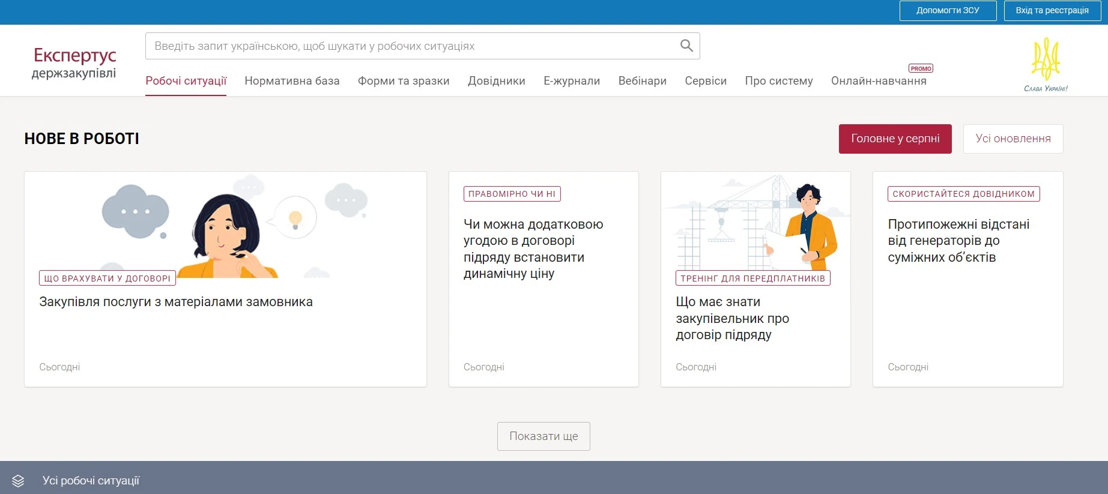This screenshot has height=494, width=1108.
Task: Select the Довідники menu item
Action: 497,81
